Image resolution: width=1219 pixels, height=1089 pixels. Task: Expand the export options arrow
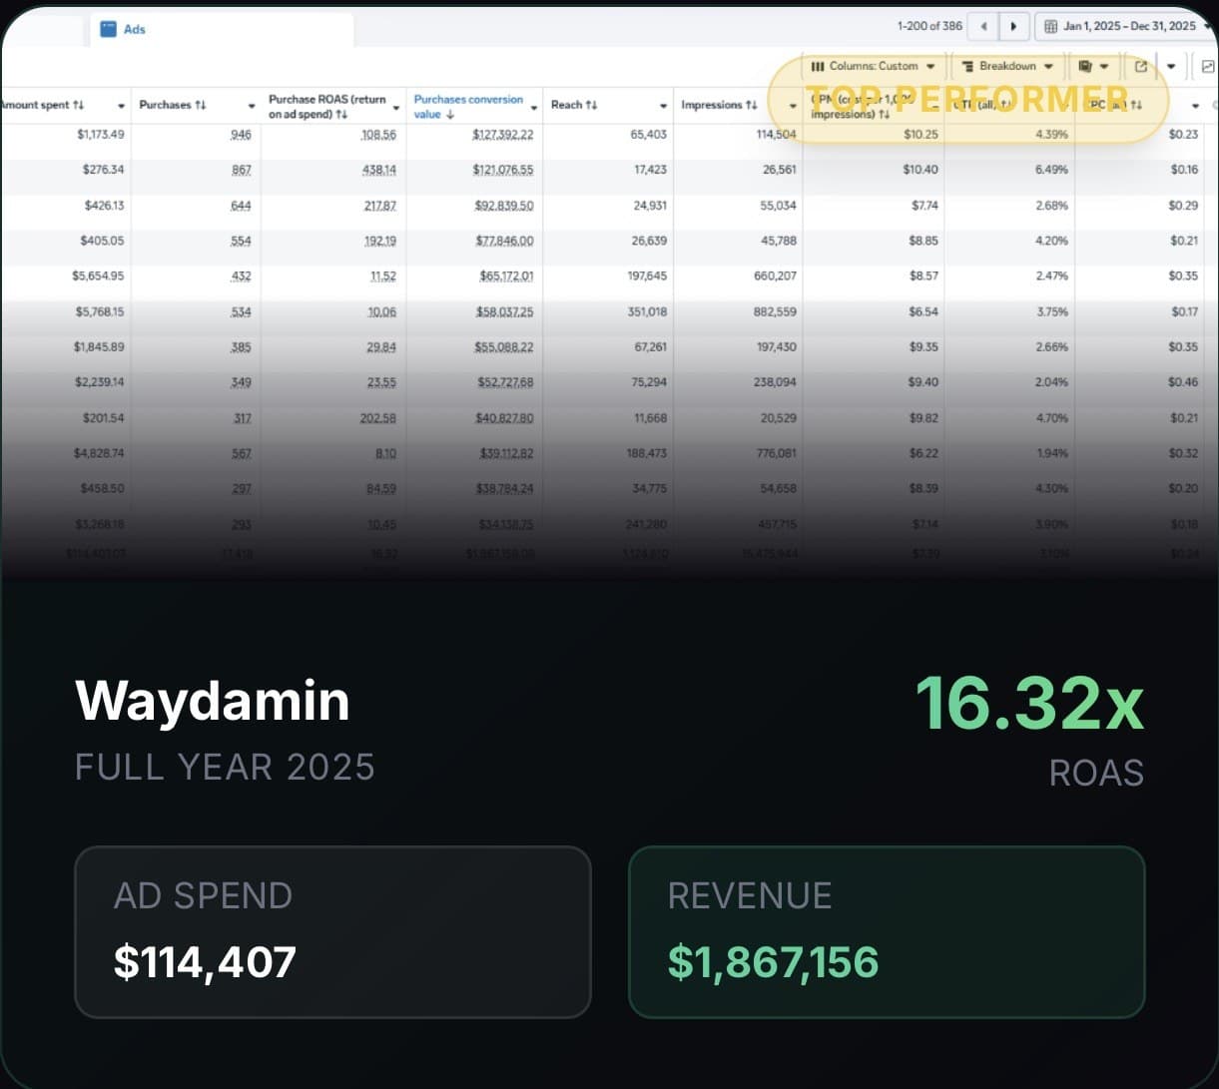1171,66
